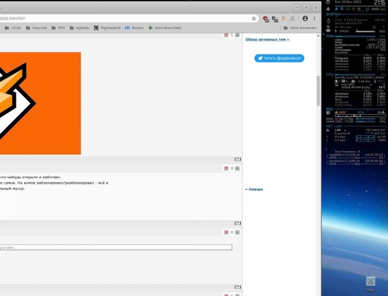Open the red shield ad-blocker extension
Viewport: 388px width, 296px height.
pyautogui.click(x=266, y=19)
